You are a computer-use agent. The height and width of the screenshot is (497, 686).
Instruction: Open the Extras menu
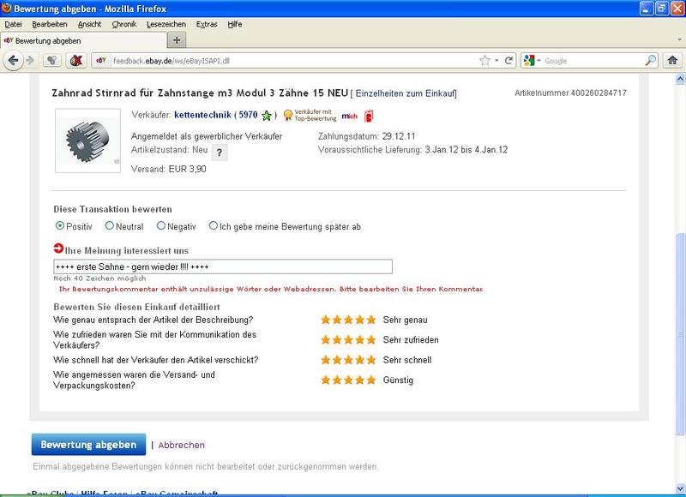click(x=207, y=25)
